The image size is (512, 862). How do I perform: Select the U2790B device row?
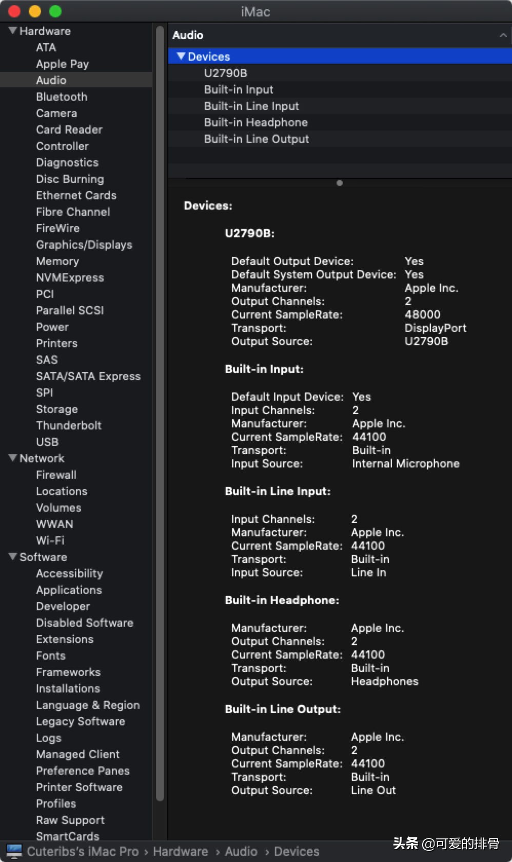click(x=226, y=73)
